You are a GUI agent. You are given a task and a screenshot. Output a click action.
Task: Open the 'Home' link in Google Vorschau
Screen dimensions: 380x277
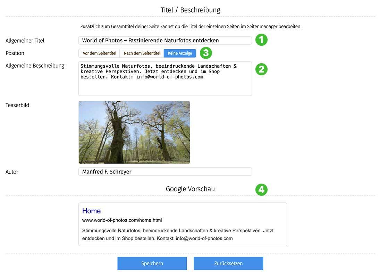tap(91, 211)
